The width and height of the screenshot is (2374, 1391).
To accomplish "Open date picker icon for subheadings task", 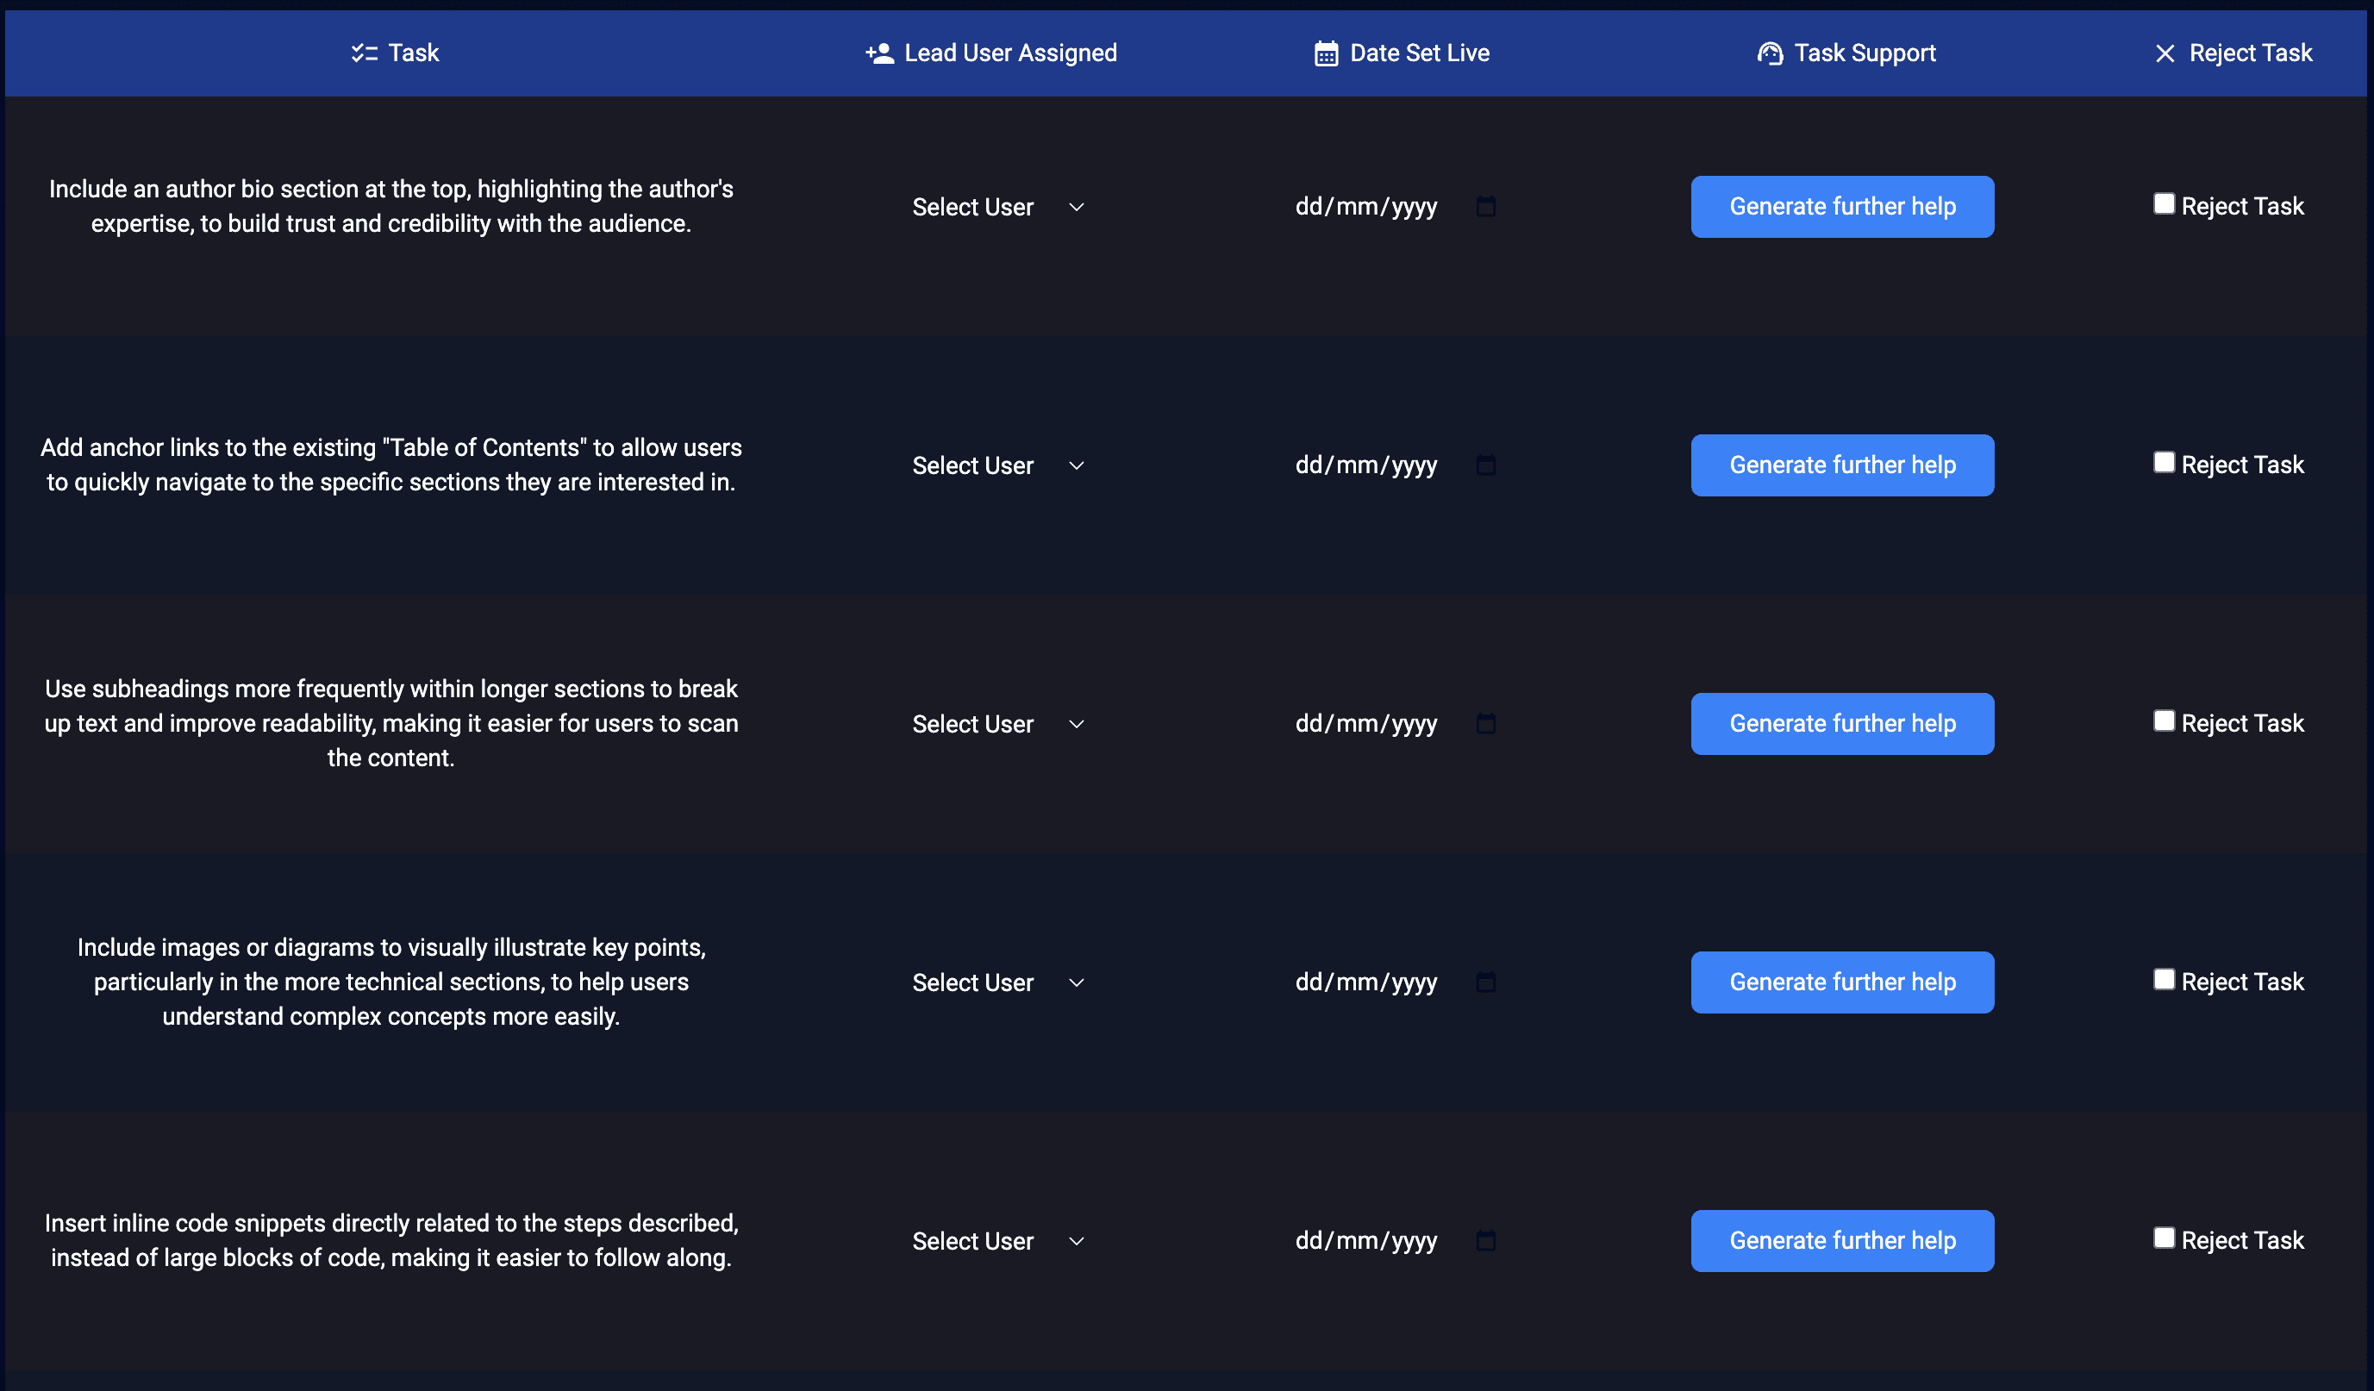I will [1484, 723].
